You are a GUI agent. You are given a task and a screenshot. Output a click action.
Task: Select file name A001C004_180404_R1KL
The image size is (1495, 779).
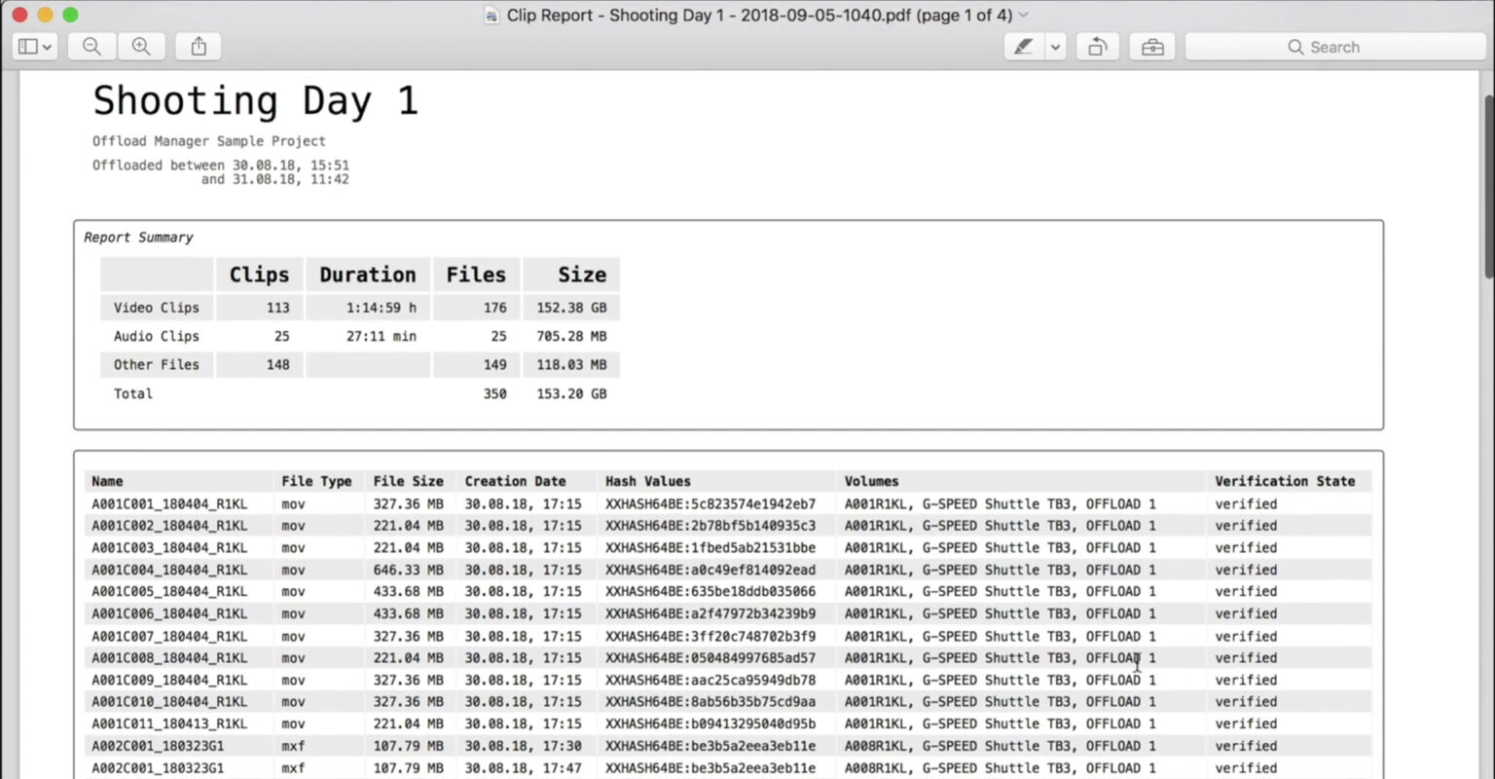169,570
